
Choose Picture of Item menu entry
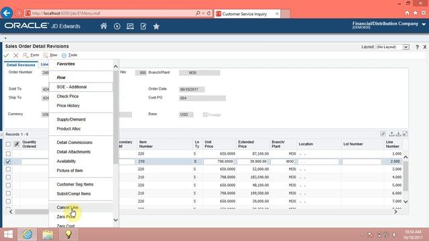pos(81,171)
